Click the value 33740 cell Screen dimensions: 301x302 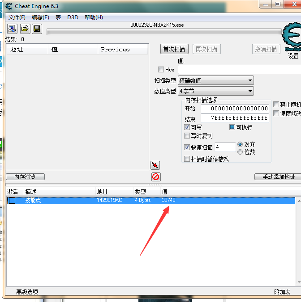click(x=168, y=200)
